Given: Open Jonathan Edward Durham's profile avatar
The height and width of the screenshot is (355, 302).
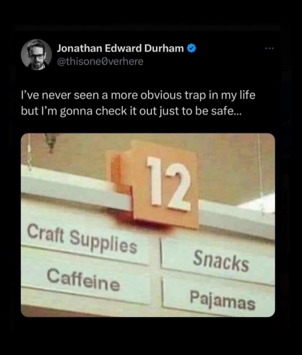Looking at the screenshot, I should point(36,55).
